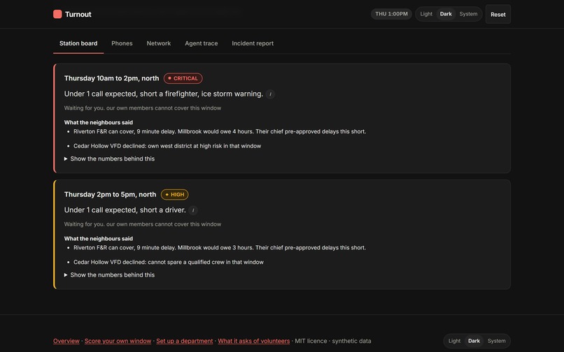
Task: Select System theme in header switcher
Action: (x=468, y=14)
